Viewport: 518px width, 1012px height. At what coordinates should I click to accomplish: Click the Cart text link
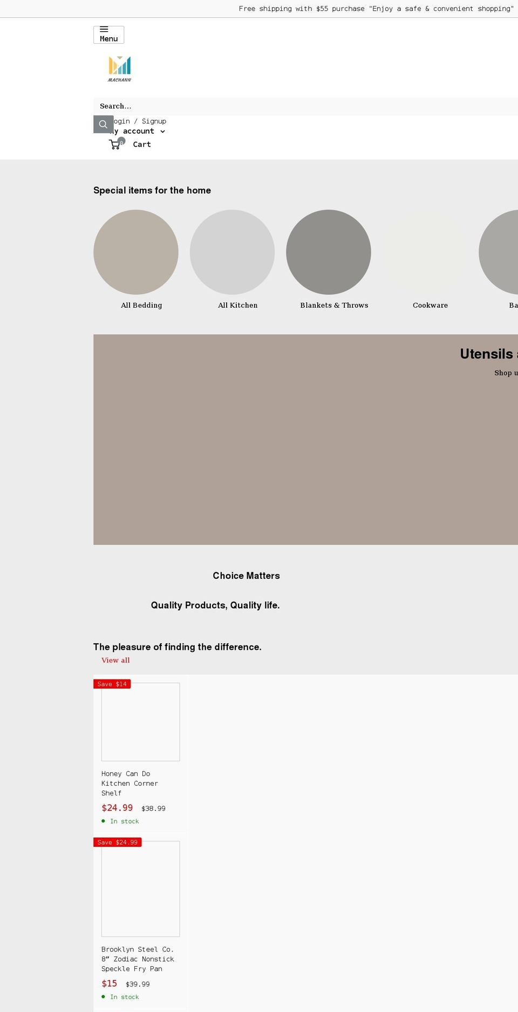point(142,145)
